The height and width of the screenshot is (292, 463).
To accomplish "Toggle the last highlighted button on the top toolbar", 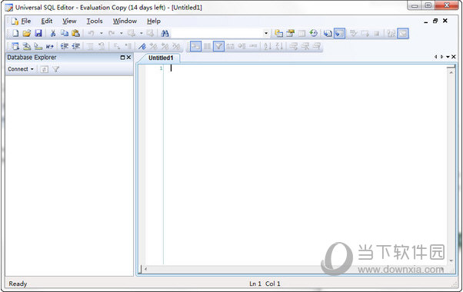I will click(403, 33).
